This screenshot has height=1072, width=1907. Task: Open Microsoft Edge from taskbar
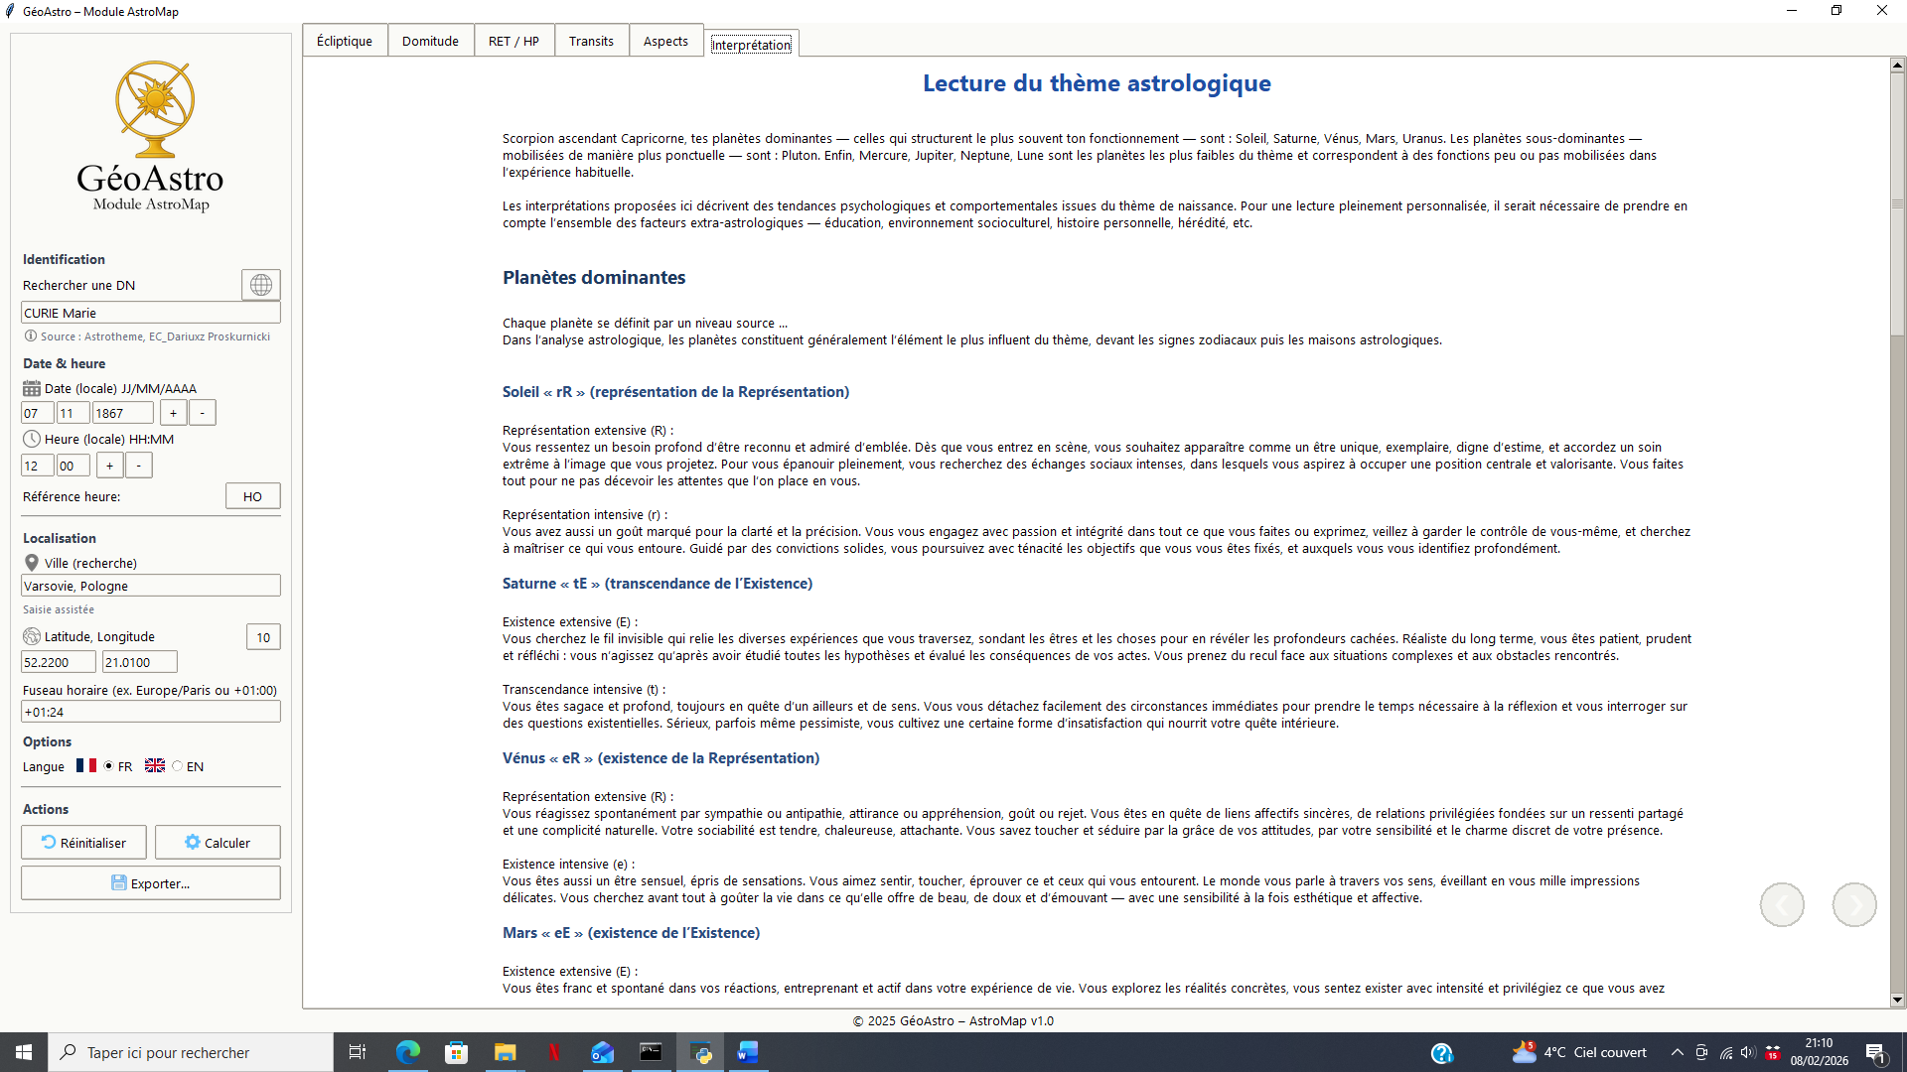coord(408,1052)
